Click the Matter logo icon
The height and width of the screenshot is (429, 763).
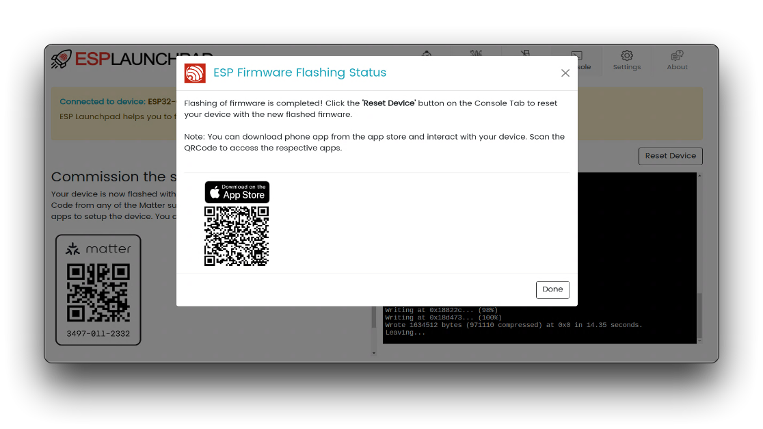pyautogui.click(x=72, y=249)
